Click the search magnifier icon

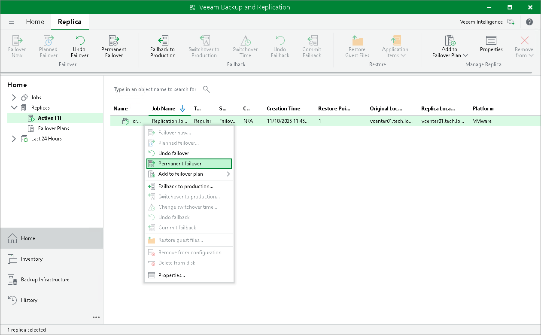(207, 89)
